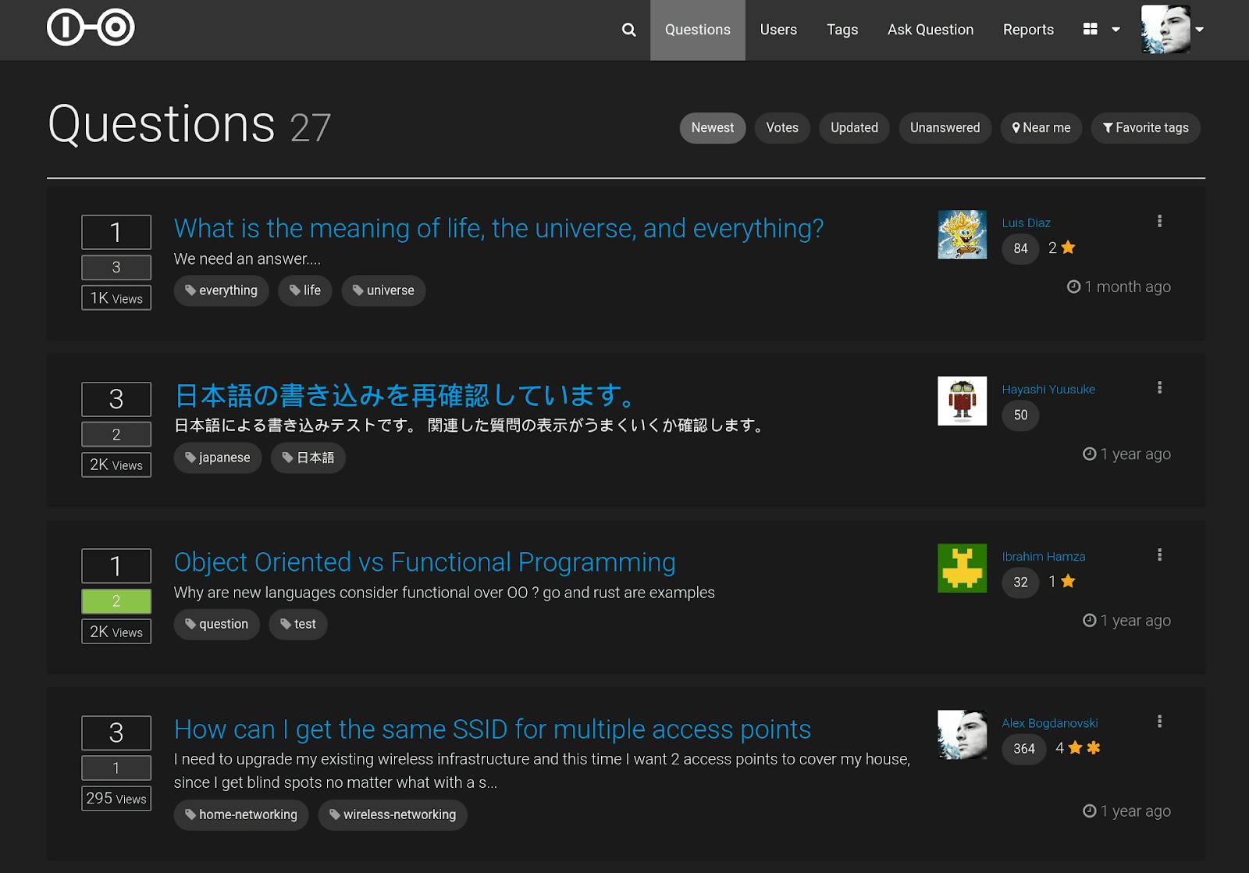The width and height of the screenshot is (1249, 873).
Task: Toggle the Near me filter
Action: pyautogui.click(x=1041, y=128)
